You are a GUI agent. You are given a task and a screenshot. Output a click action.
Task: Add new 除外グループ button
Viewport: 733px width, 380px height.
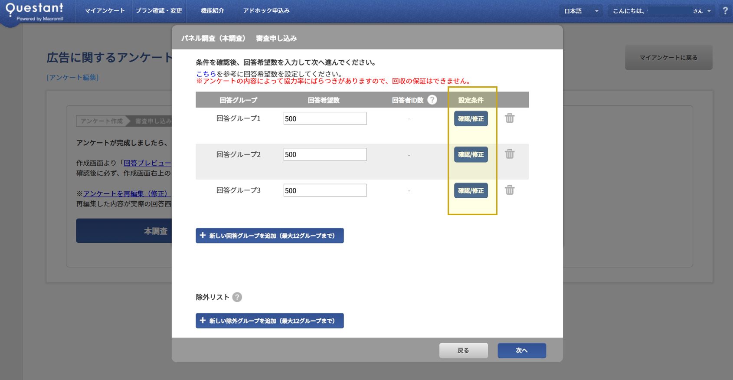(x=270, y=321)
